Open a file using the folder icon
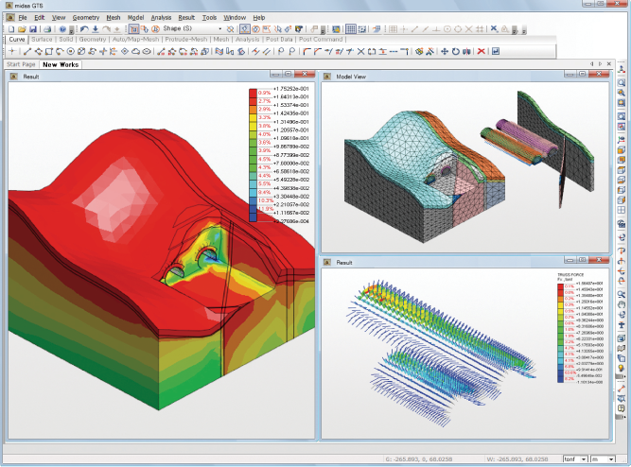631x467 pixels. [22, 29]
